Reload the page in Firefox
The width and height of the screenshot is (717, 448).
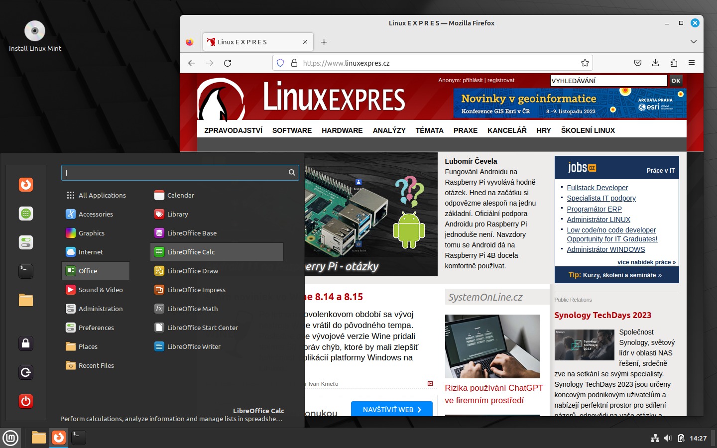pyautogui.click(x=228, y=63)
